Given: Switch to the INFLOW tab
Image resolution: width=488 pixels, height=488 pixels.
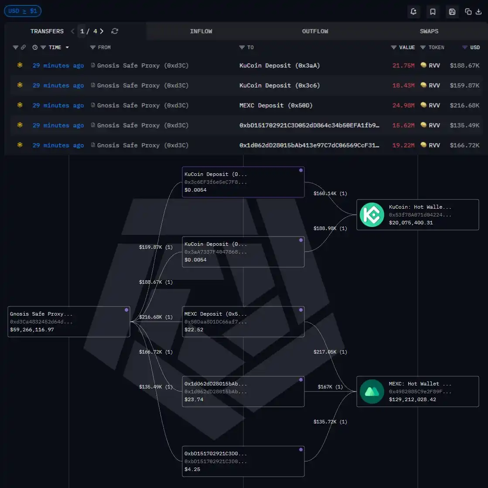Looking at the screenshot, I should 201,31.
